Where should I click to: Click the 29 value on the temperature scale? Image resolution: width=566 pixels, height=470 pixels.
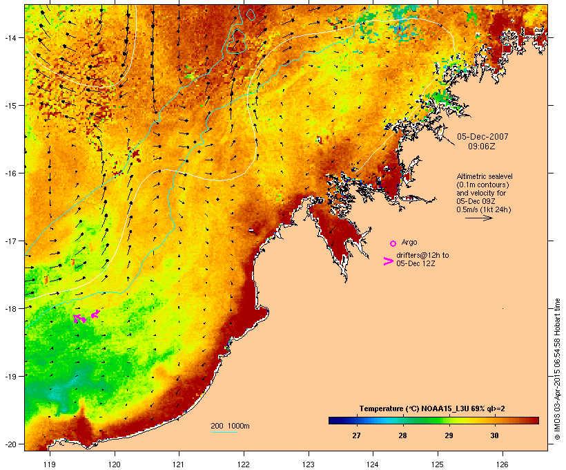(x=449, y=435)
